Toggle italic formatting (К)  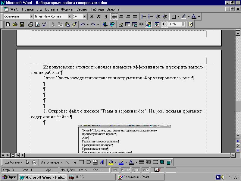pos(99,17)
